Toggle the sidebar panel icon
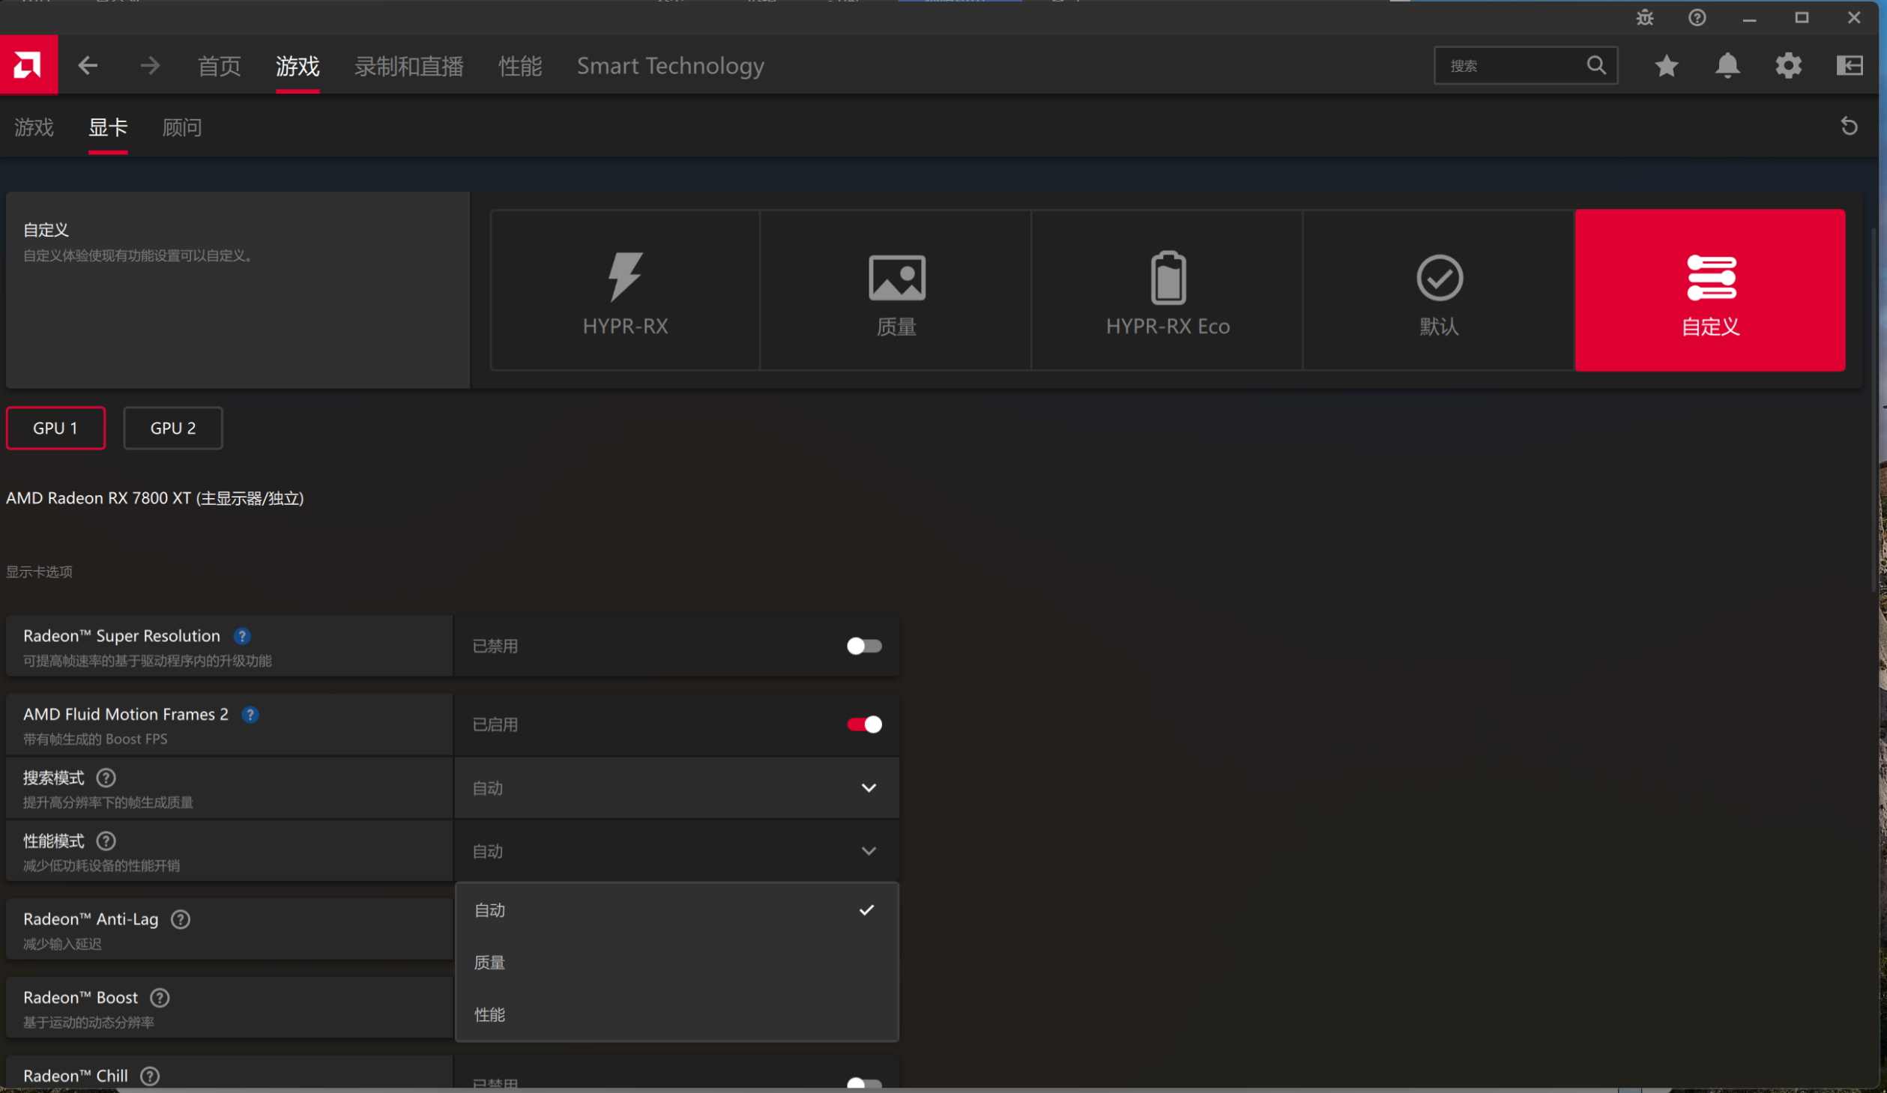This screenshot has width=1887, height=1093. (1850, 66)
